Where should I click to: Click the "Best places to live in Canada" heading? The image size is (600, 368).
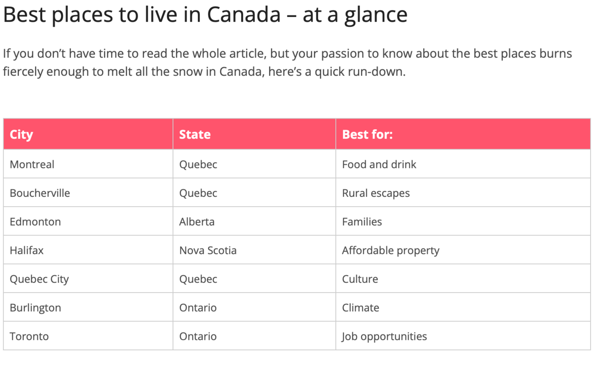(x=205, y=15)
